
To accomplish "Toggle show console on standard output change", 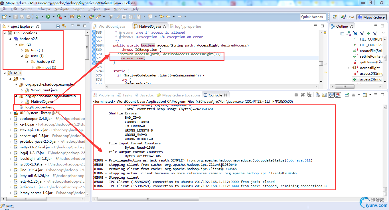I will [x=332, y=95].
